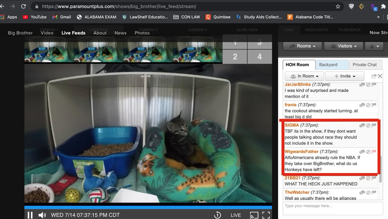Screen dimensions: 388x219
Task: Reply to TheWatcher's message using the speech bubble icon
Action: [x=362, y=193]
